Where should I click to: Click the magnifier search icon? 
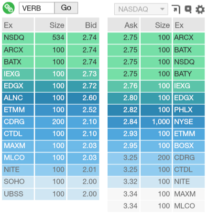point(188,9)
